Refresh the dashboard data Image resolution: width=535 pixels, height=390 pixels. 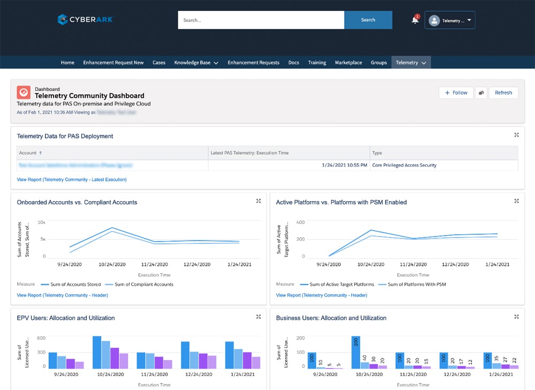(x=503, y=93)
